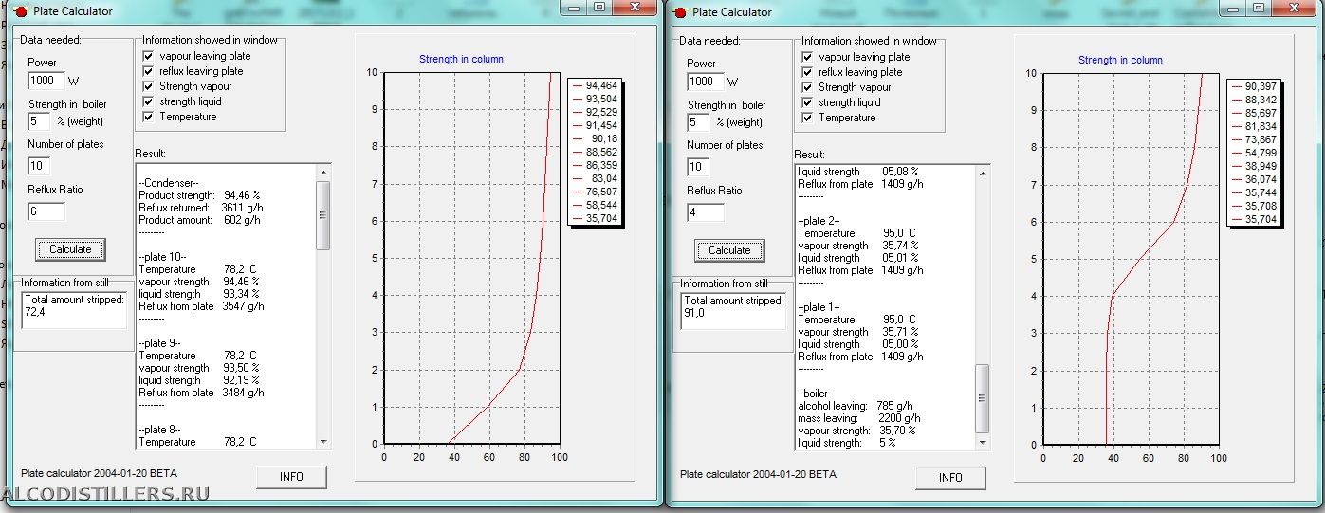The width and height of the screenshot is (1325, 513).
Task: Select legend entry 94,464 in left chart
Action: coord(594,85)
